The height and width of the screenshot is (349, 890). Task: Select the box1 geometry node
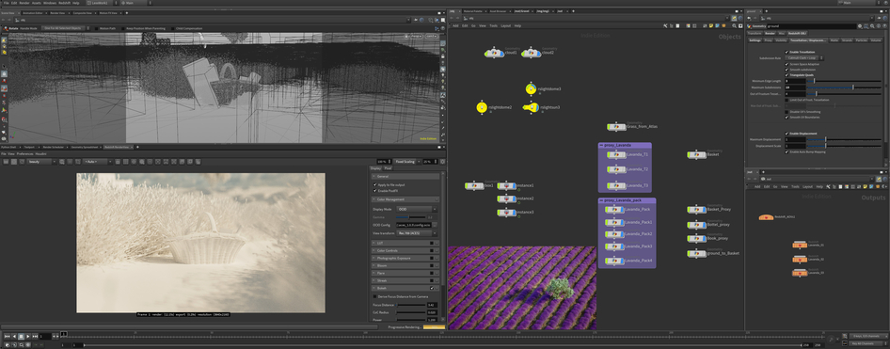[x=474, y=185]
